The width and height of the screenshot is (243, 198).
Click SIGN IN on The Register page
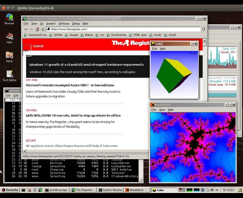pos(38,46)
